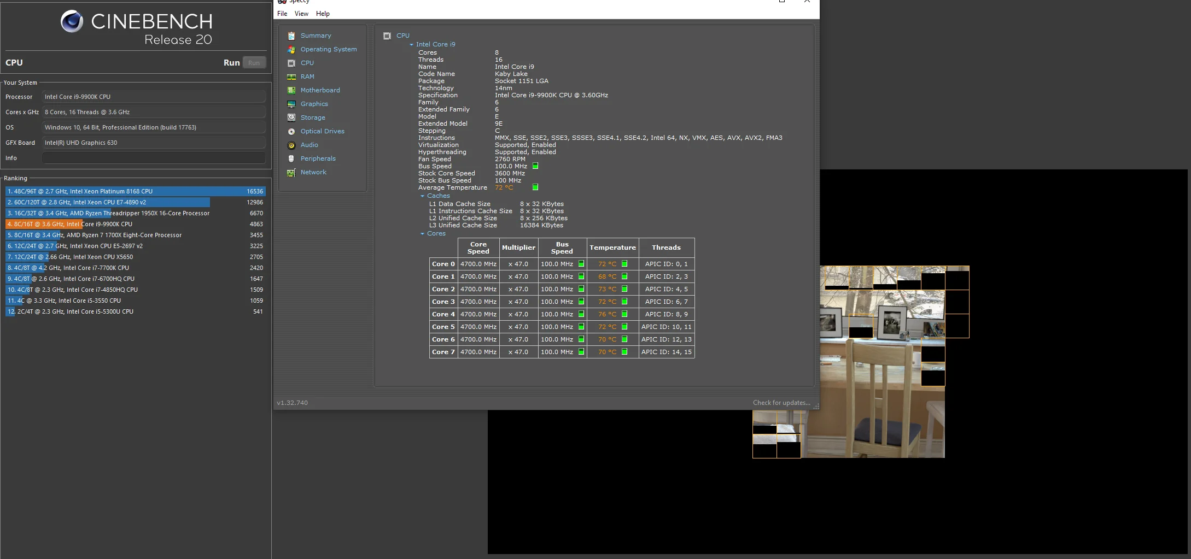Click the Run button in Cinebench

point(254,62)
